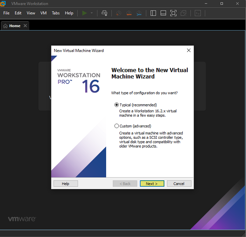Open the VM menu

44,13
